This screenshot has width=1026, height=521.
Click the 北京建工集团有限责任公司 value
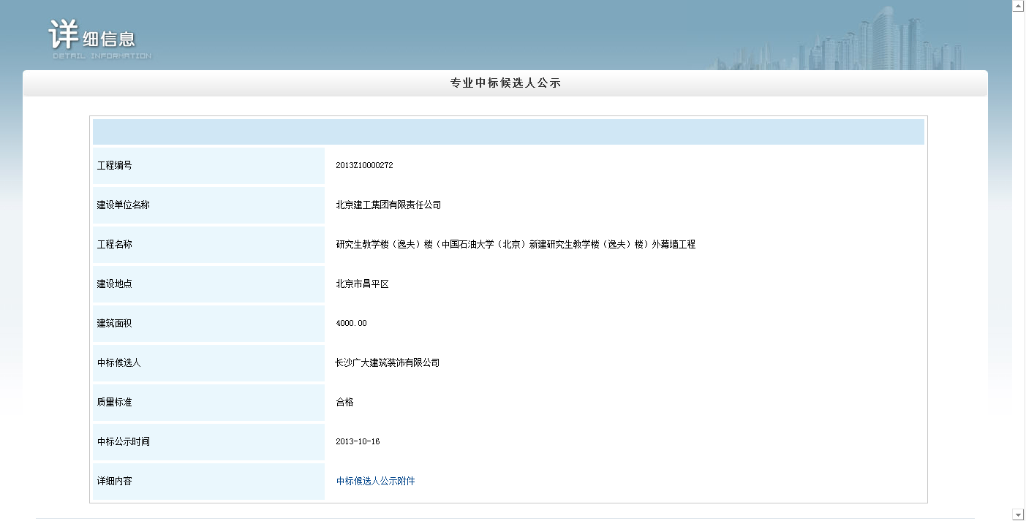[388, 205]
